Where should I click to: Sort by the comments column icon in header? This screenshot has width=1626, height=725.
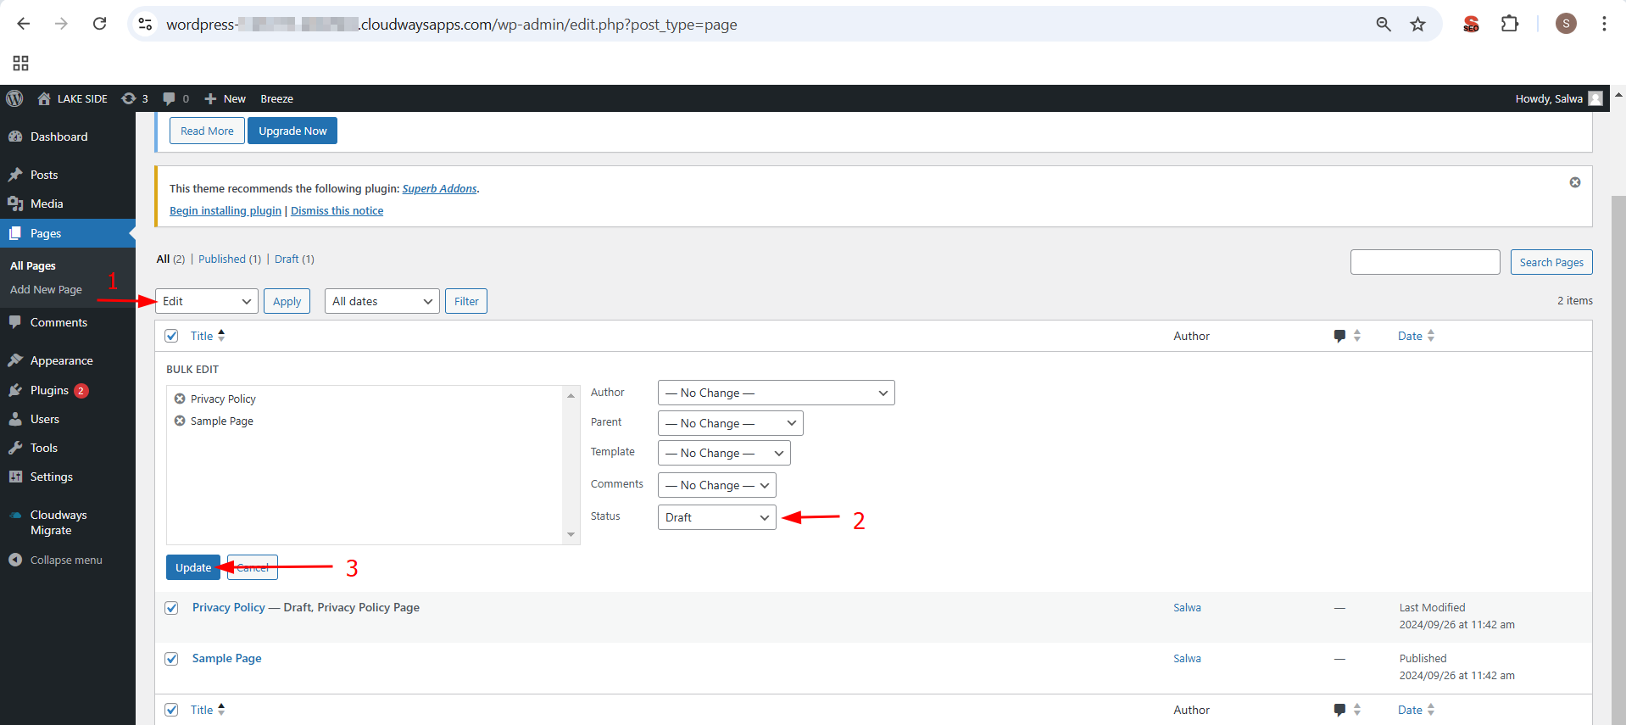click(1346, 336)
